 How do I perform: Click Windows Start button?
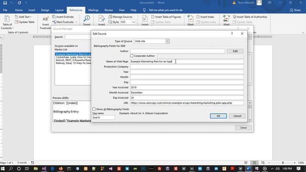[2, 169]
